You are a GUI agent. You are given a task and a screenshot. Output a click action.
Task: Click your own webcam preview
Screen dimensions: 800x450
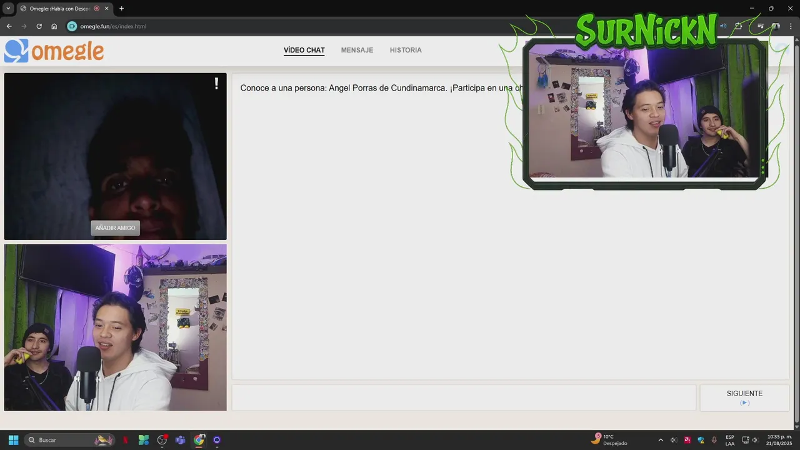[x=115, y=327]
